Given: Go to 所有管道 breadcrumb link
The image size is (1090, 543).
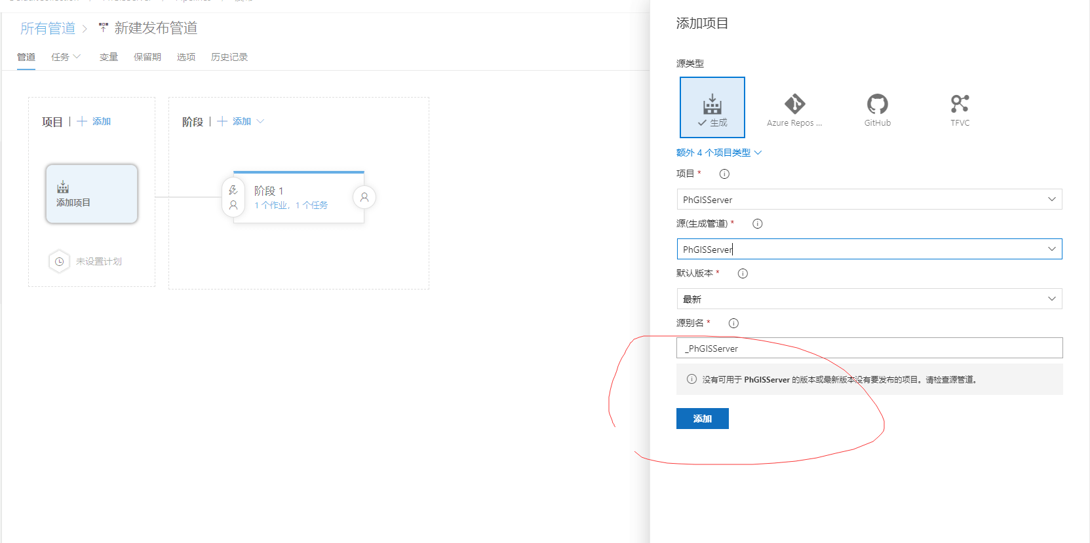Looking at the screenshot, I should tap(48, 28).
